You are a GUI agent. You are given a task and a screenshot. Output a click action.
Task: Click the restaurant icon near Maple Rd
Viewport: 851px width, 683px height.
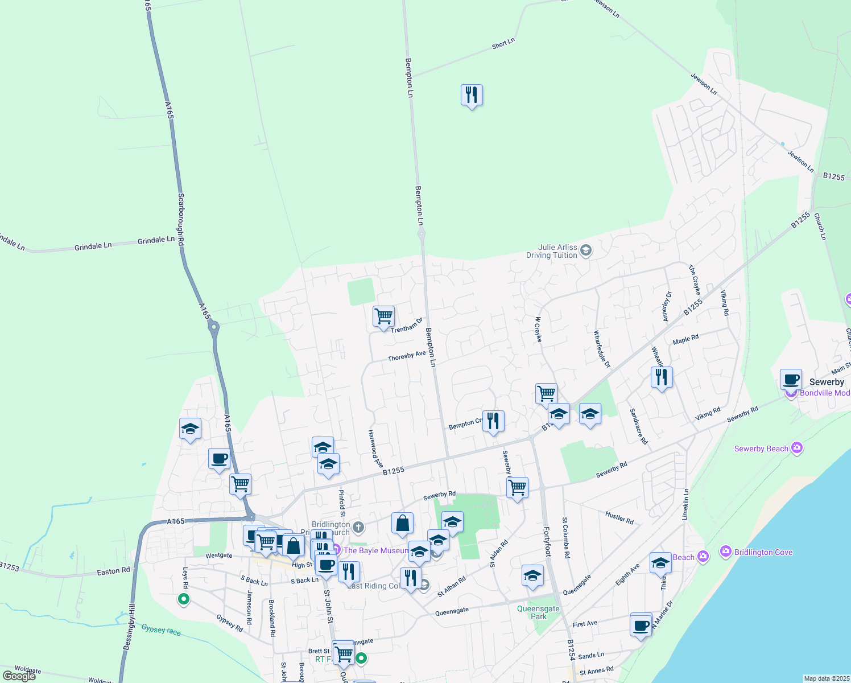coord(661,376)
